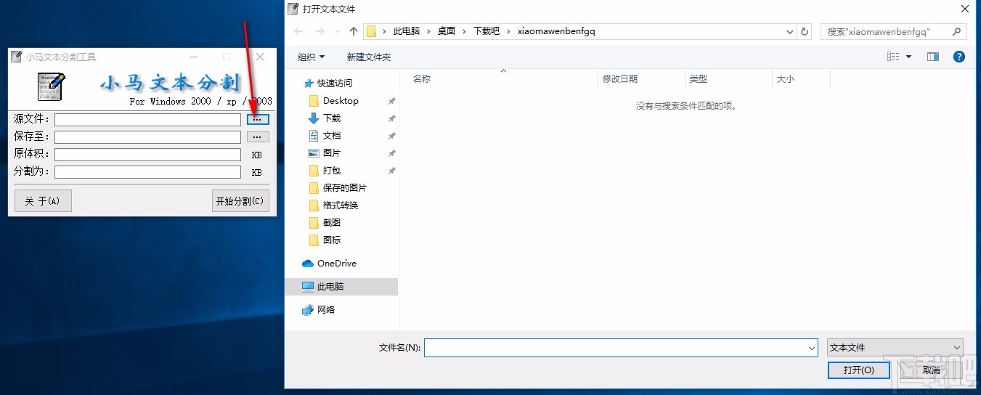Image resolution: width=981 pixels, height=395 pixels.
Task: Go back in the file dialog
Action: [299, 31]
